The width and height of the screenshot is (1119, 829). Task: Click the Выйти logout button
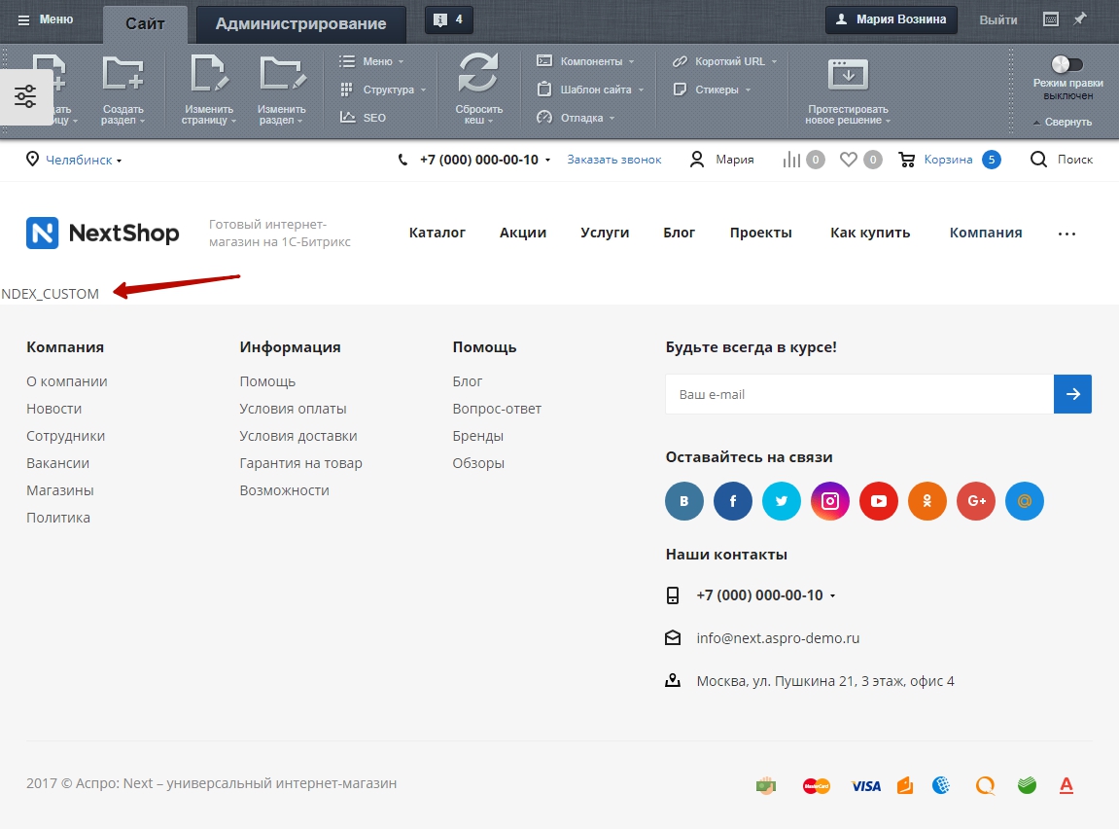click(998, 20)
